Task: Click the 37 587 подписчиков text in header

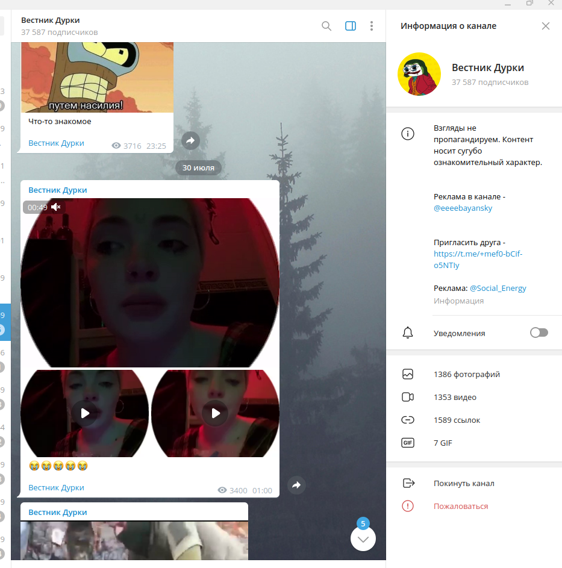Action: [x=60, y=33]
